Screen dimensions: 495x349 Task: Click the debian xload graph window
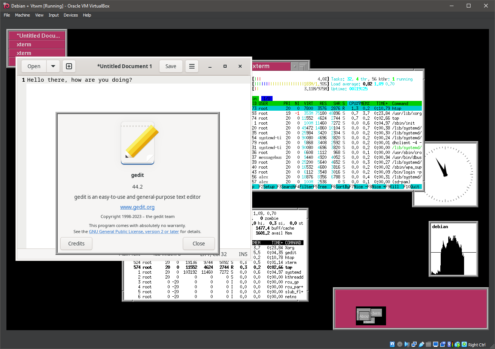click(x=453, y=249)
